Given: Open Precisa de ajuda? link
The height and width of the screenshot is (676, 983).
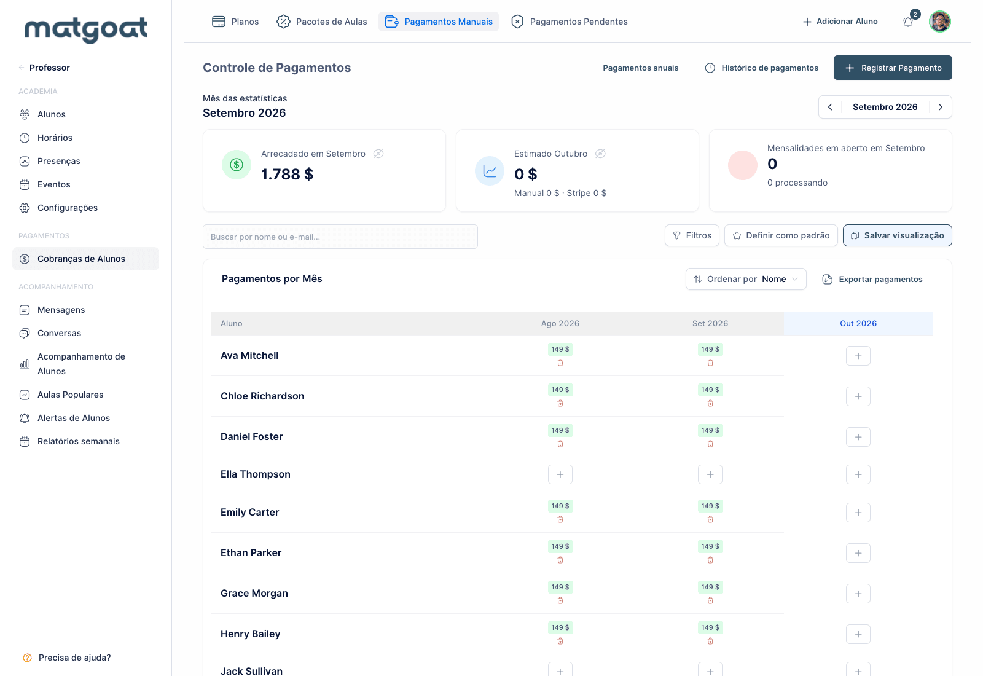Looking at the screenshot, I should click(x=67, y=658).
